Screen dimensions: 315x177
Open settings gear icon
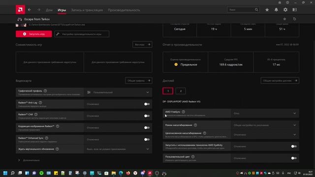[285, 10]
